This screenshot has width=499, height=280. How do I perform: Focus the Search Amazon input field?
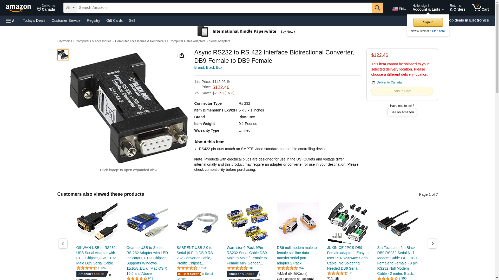point(224,8)
